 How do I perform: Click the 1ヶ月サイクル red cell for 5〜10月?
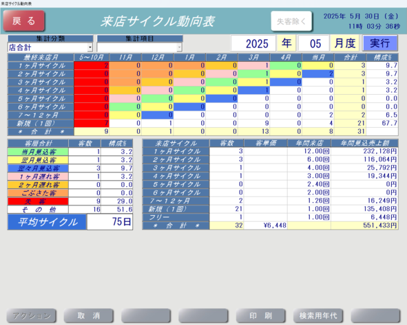(92, 65)
